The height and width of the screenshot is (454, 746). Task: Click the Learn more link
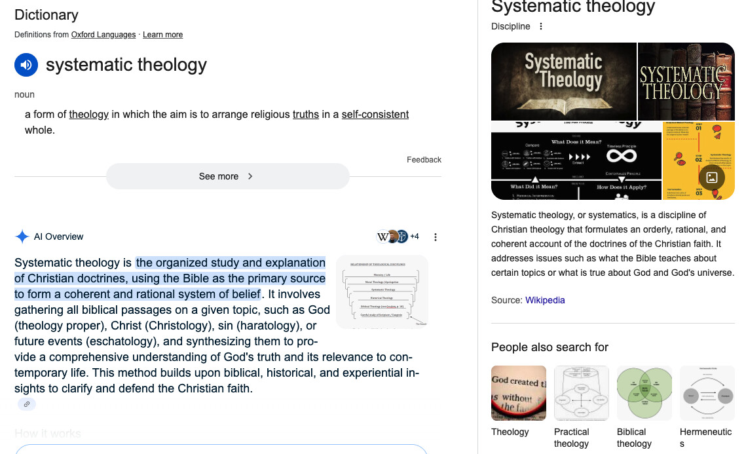[162, 35]
